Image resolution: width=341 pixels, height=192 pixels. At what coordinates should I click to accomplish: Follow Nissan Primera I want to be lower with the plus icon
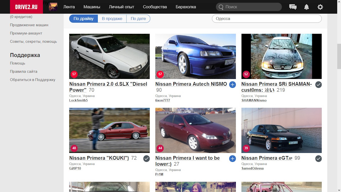click(232, 159)
